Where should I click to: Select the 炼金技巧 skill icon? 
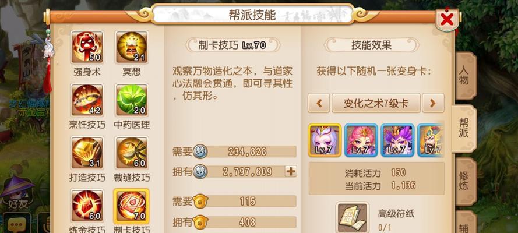click(x=87, y=206)
